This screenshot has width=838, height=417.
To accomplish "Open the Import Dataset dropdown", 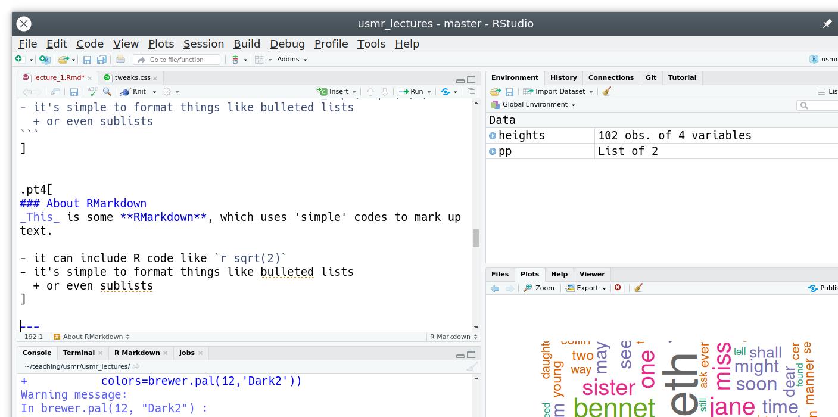I will (558, 92).
